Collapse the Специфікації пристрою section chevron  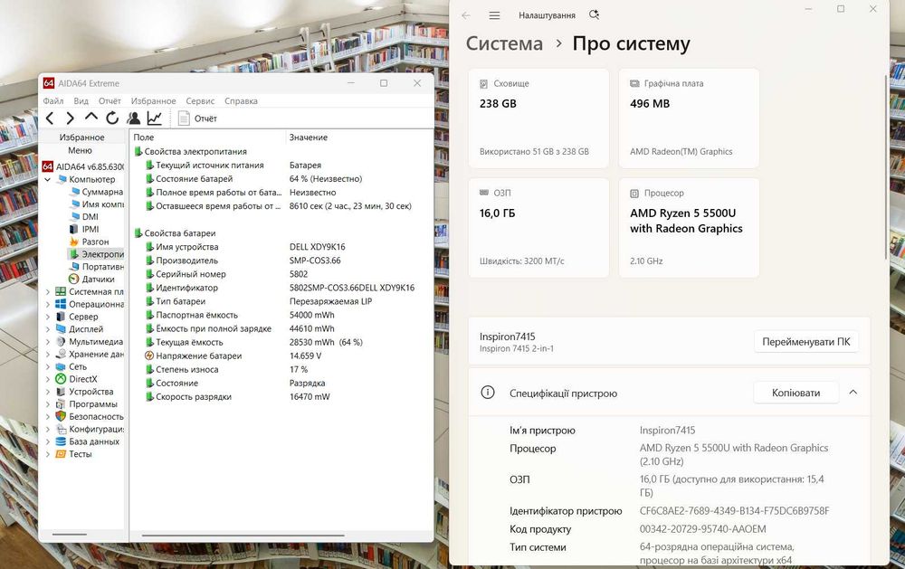[x=853, y=393]
